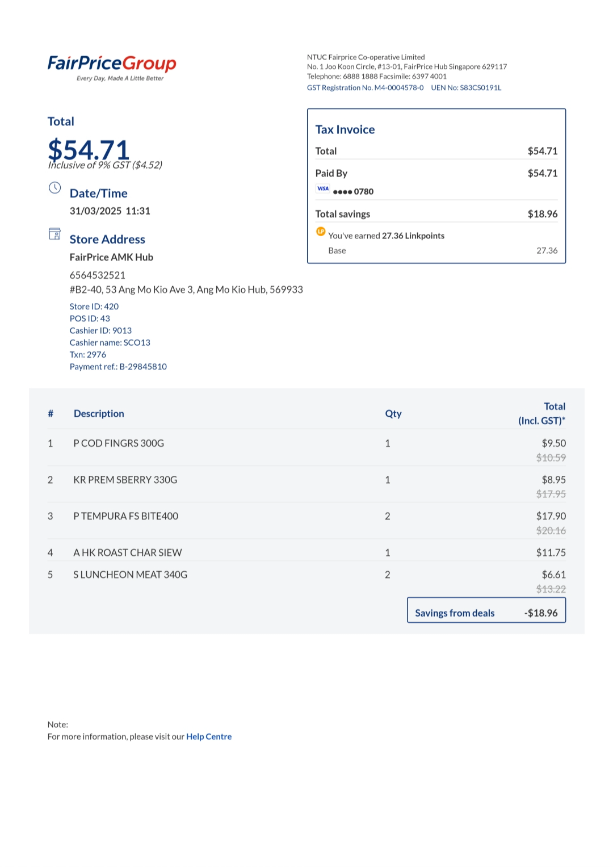Click the Telephone: 6888 1888 line

click(377, 76)
